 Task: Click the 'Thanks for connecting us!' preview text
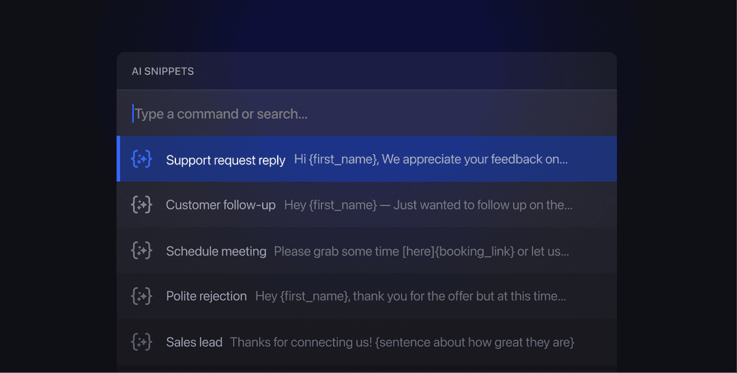click(x=300, y=342)
